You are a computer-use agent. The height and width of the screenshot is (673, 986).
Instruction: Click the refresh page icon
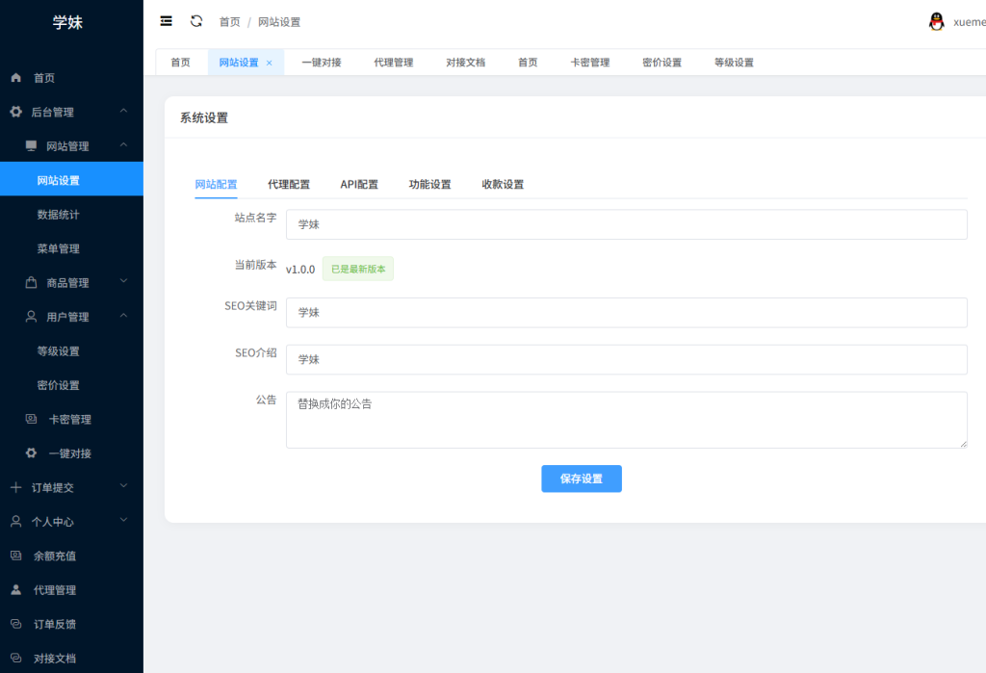coord(196,21)
